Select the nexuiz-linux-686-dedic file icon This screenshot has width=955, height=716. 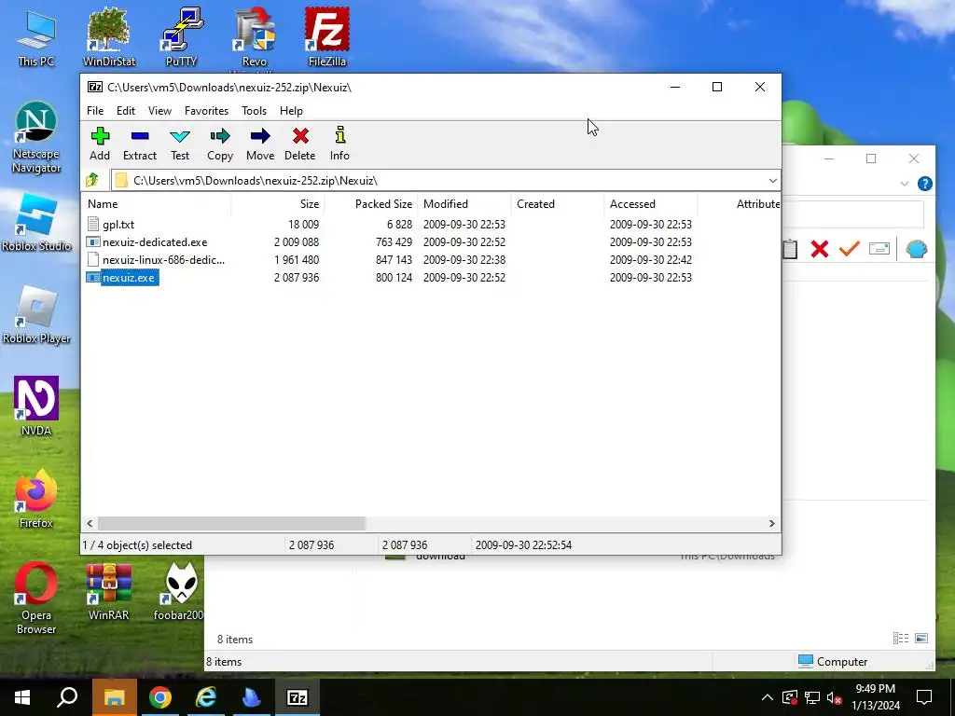click(x=93, y=260)
